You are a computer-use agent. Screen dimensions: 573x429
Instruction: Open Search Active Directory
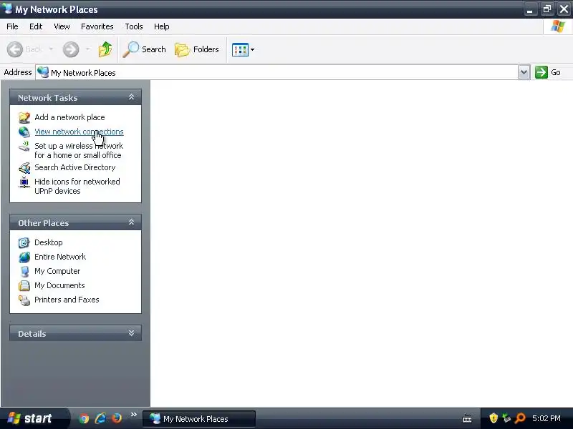[x=75, y=167]
